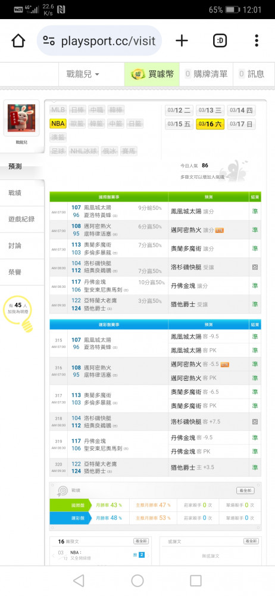This screenshot has width=275, height=596.
Task: Tap the Android home circle button
Action: click(x=137, y=581)
